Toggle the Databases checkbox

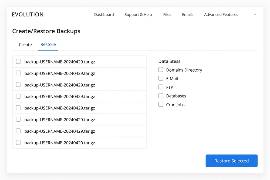coord(161,96)
